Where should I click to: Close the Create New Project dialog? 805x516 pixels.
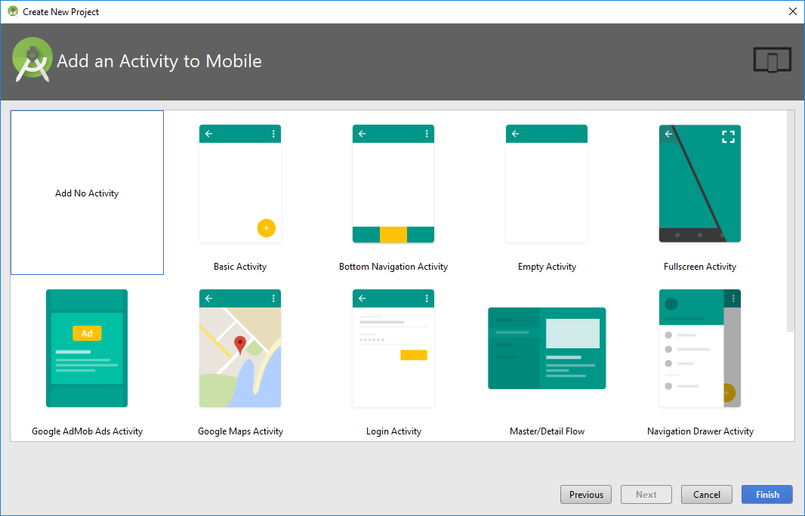793,11
